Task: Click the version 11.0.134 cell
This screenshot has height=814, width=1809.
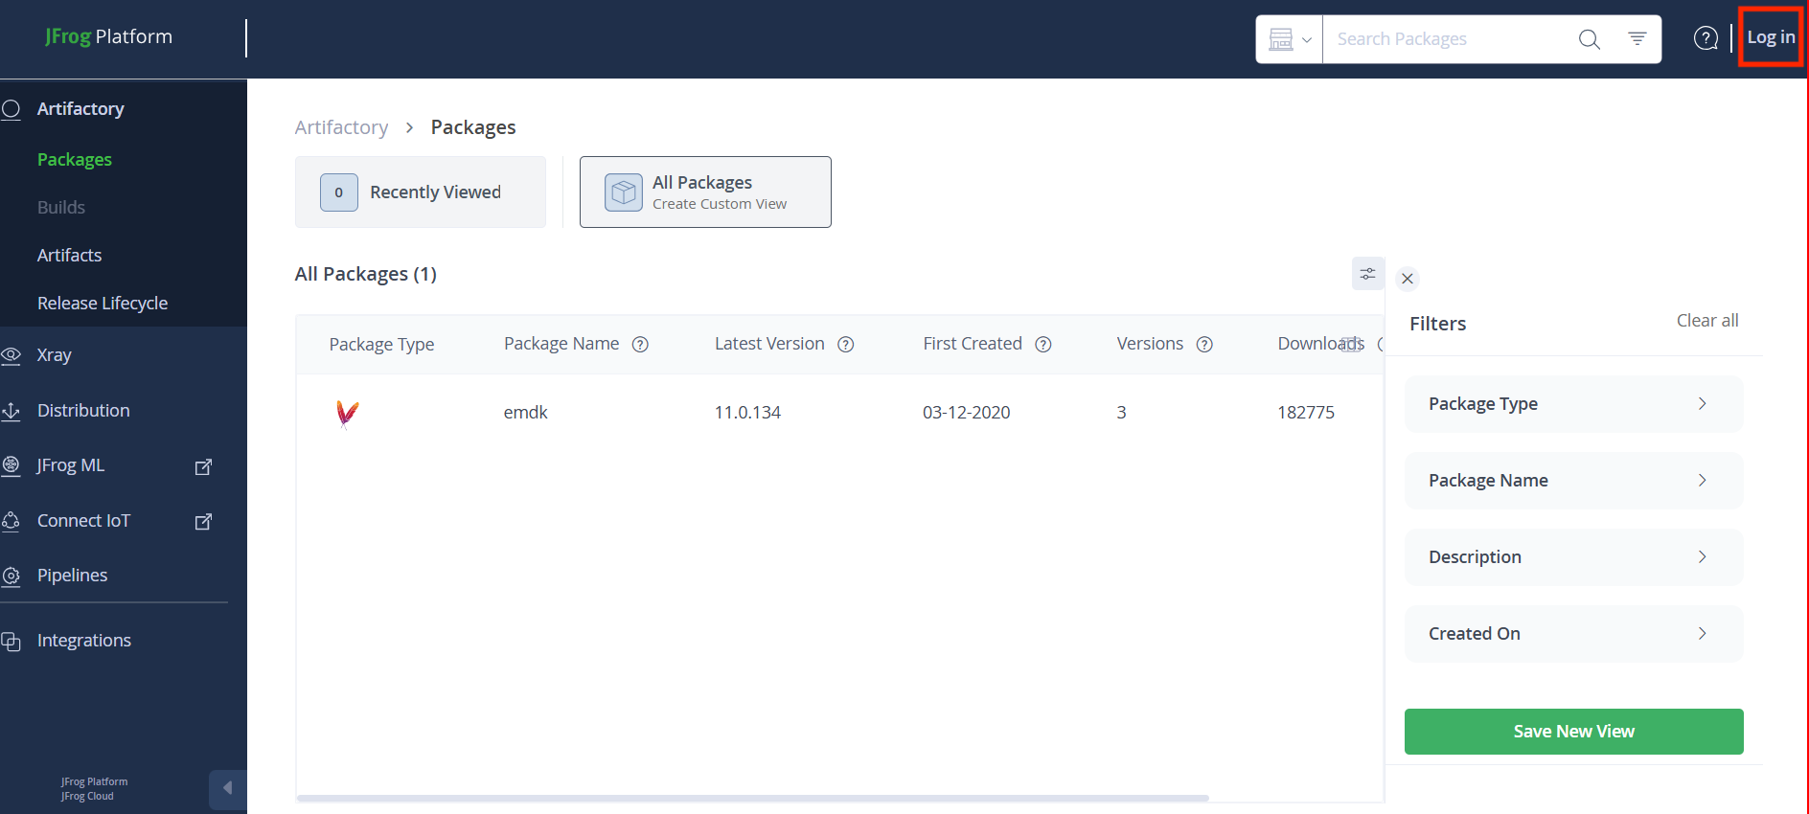Action: click(747, 413)
